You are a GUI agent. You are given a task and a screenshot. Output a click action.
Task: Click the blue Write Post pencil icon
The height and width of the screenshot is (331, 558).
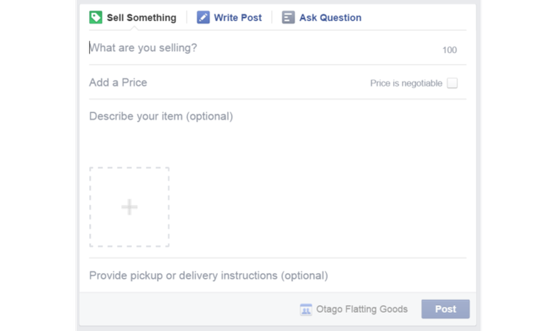click(203, 18)
